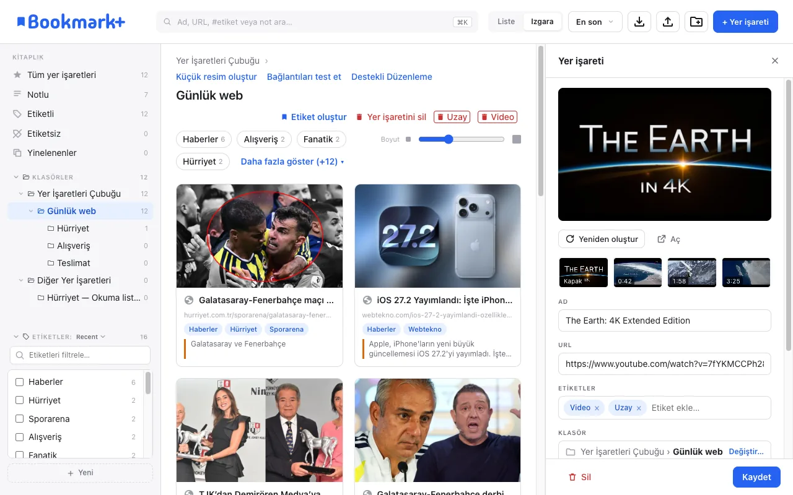
Task: Delete the Uzay tag in toolbar
Action: [x=452, y=117]
